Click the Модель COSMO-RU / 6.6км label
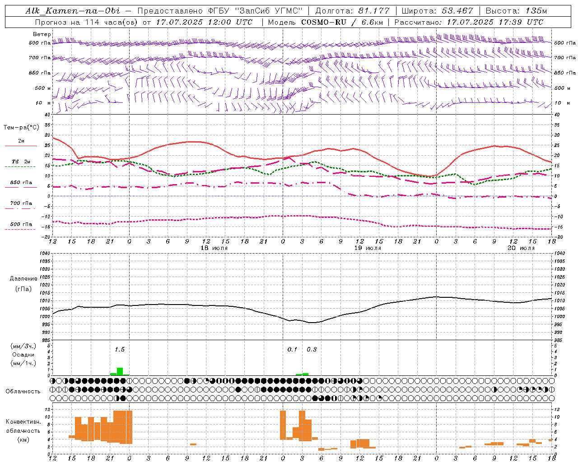 click(x=326, y=22)
